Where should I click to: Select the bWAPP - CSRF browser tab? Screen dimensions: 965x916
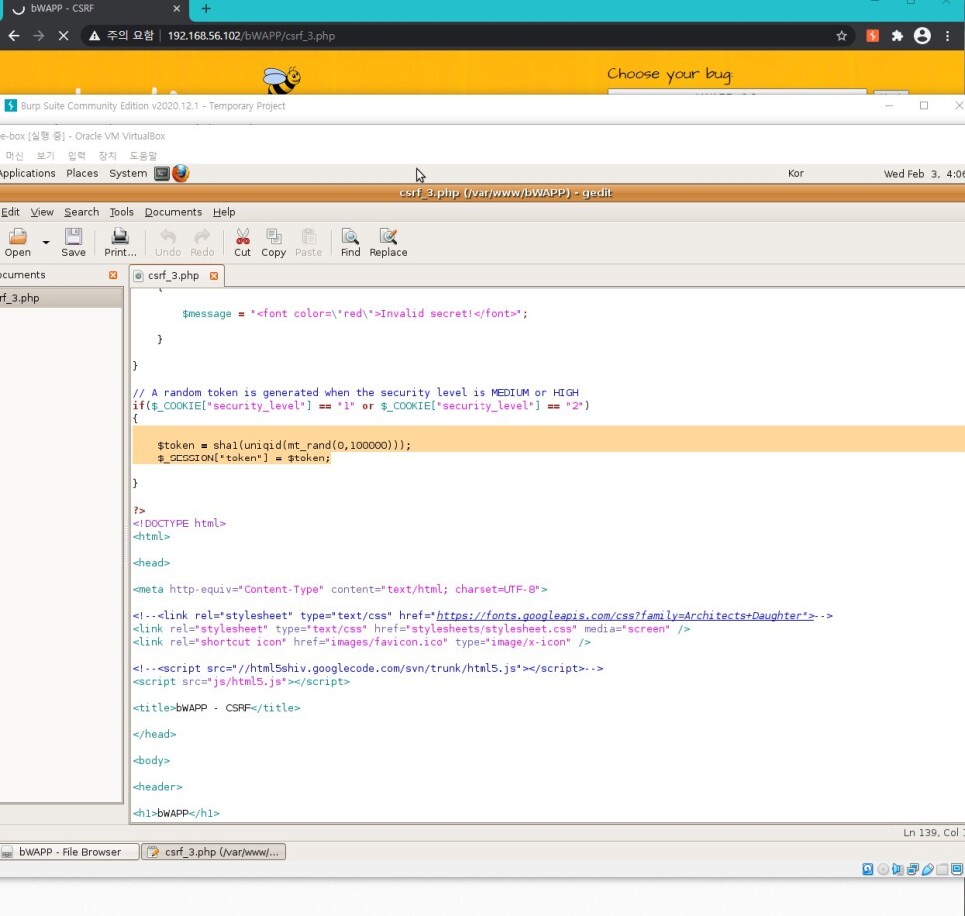pos(92,9)
